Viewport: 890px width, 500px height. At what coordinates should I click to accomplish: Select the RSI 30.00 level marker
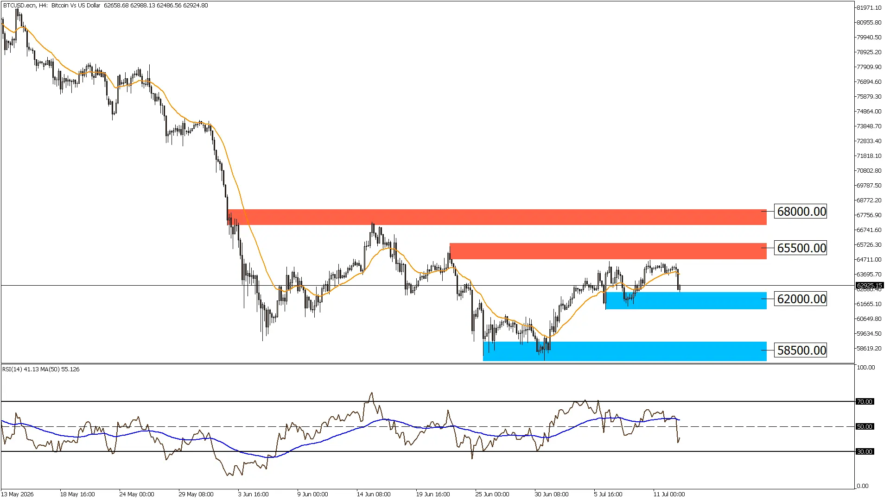point(865,452)
